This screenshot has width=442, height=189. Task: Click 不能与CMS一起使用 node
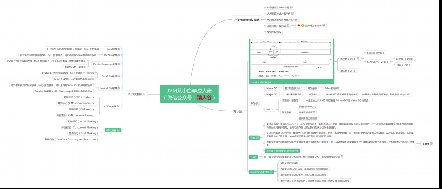[74, 67]
